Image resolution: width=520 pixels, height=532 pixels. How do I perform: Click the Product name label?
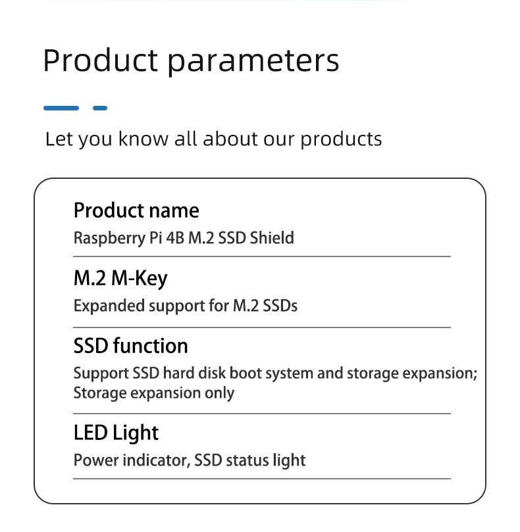pos(136,210)
